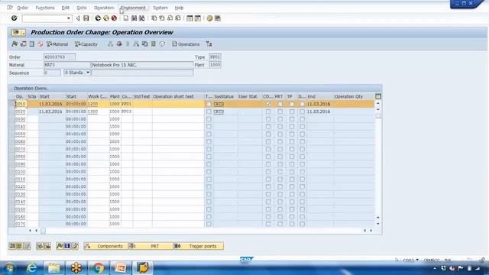The image size is (489, 275).
Task: Select operation 0010 row cell
Action: pyautogui.click(x=21, y=104)
